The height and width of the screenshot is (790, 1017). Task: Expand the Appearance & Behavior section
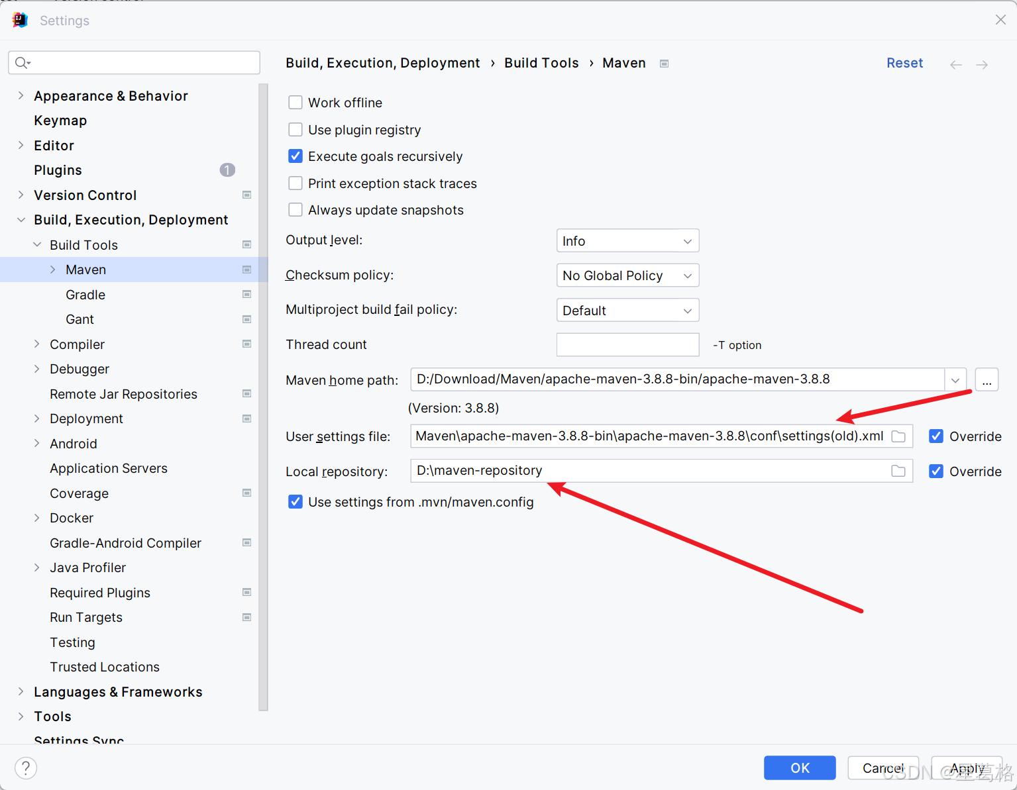coord(21,96)
